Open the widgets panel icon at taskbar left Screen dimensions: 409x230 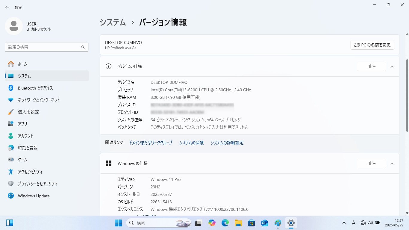click(10, 223)
